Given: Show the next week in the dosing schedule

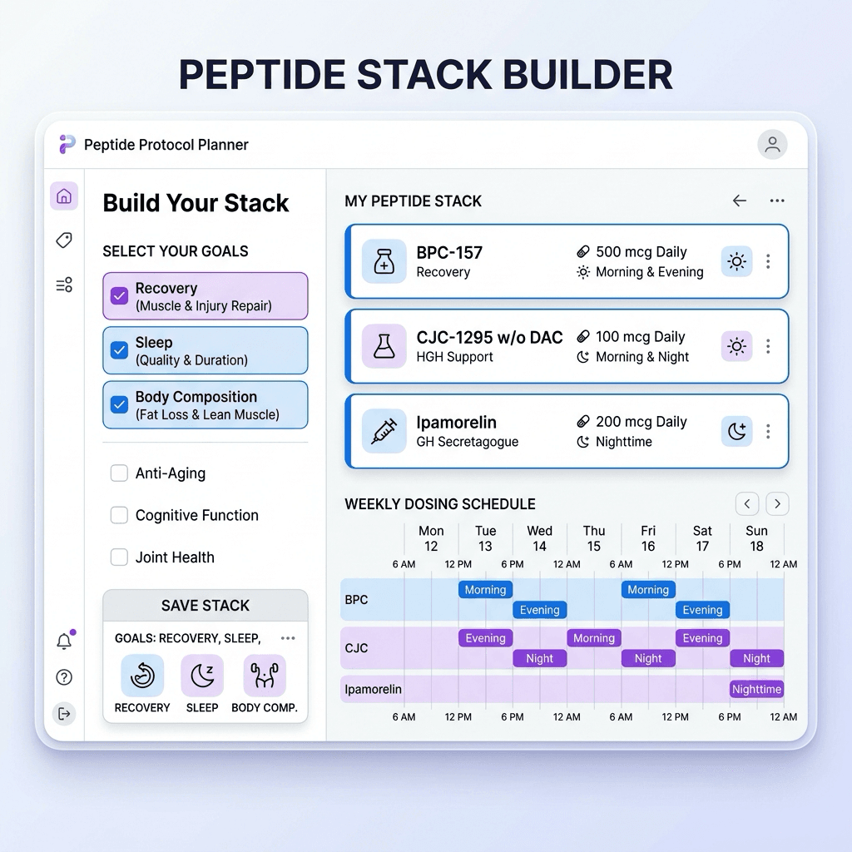Looking at the screenshot, I should pyautogui.click(x=777, y=503).
